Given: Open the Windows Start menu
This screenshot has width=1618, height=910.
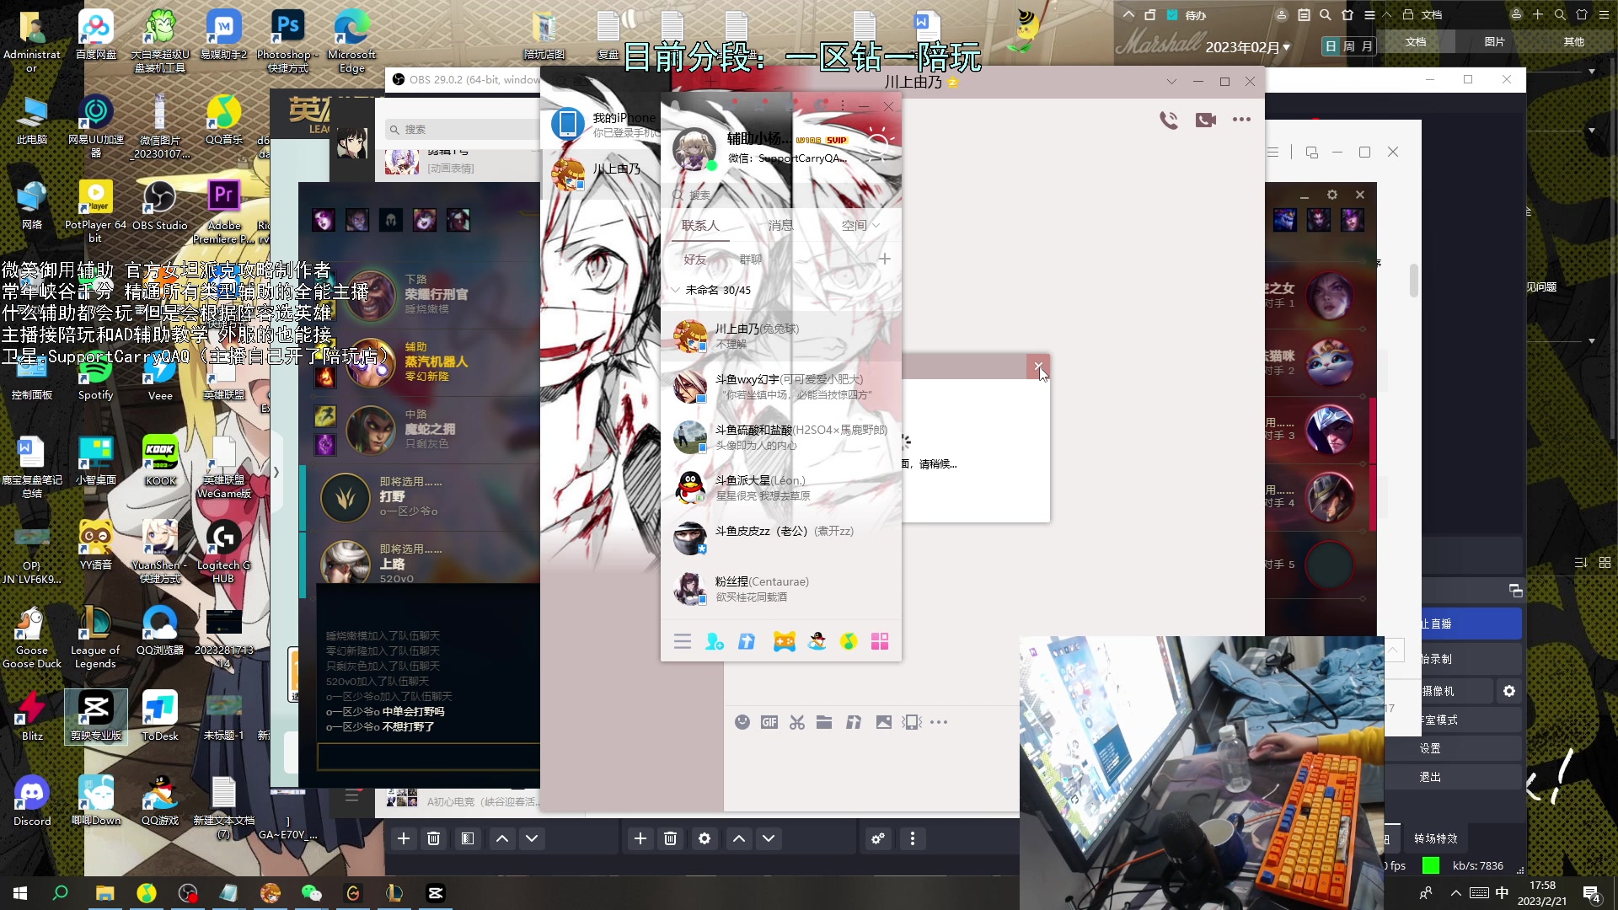Looking at the screenshot, I should point(20,893).
